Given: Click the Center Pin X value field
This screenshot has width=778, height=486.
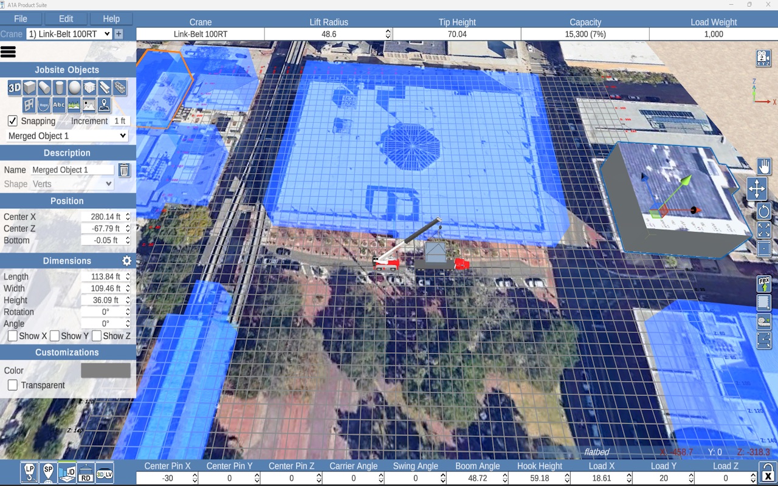Looking at the screenshot, I should point(167,478).
